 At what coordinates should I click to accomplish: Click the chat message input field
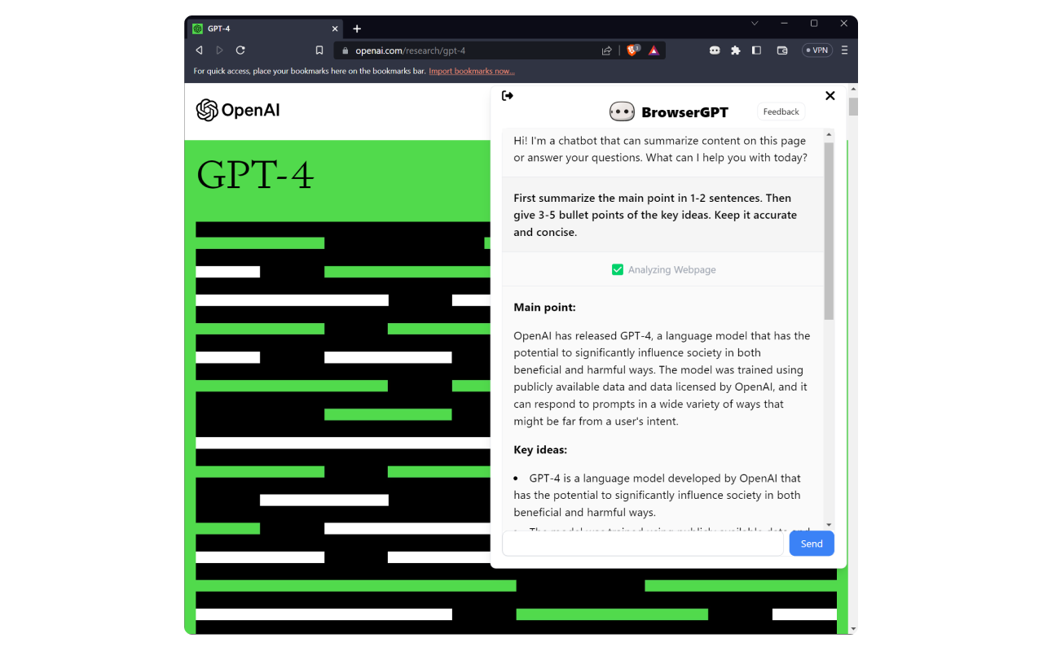[x=643, y=544]
